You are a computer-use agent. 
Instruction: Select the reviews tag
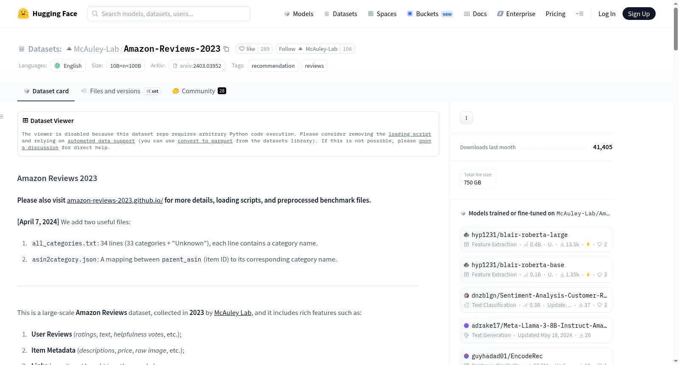[314, 66]
